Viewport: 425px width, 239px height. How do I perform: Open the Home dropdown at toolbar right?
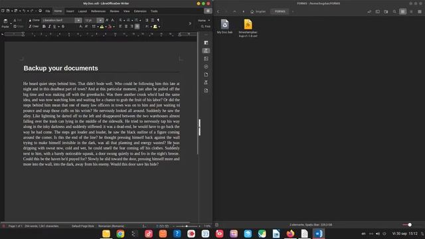[204, 21]
